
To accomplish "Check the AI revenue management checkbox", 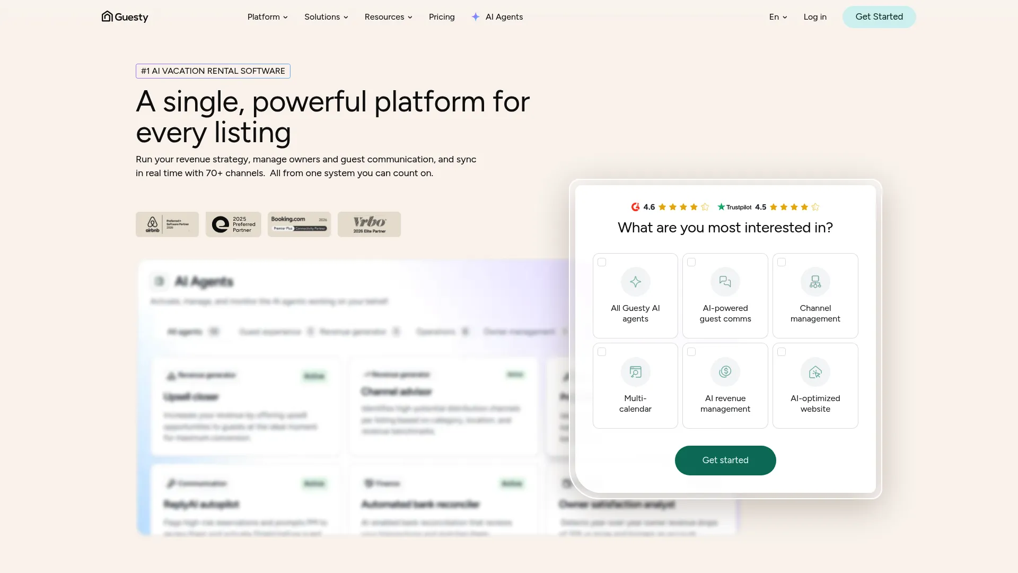I will tap(691, 352).
